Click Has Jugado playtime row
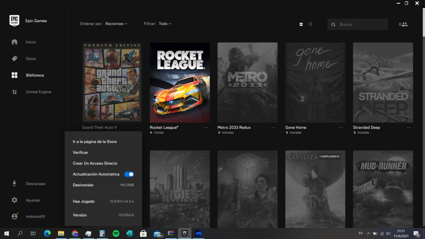Screen dimensions: 425x239 click(103, 201)
